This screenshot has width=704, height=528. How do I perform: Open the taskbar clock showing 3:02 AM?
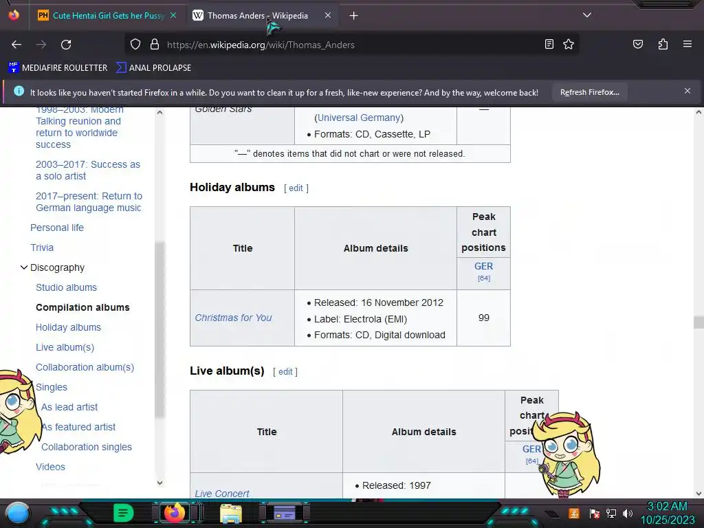coord(667,513)
